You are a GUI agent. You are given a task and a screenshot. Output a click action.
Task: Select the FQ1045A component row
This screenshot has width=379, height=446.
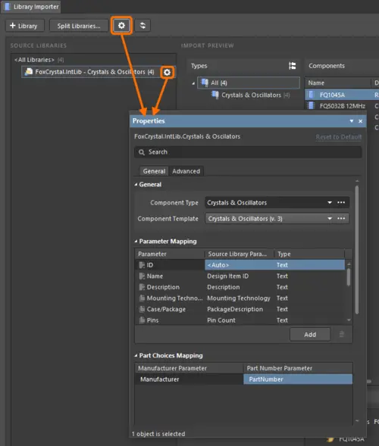[x=342, y=95]
